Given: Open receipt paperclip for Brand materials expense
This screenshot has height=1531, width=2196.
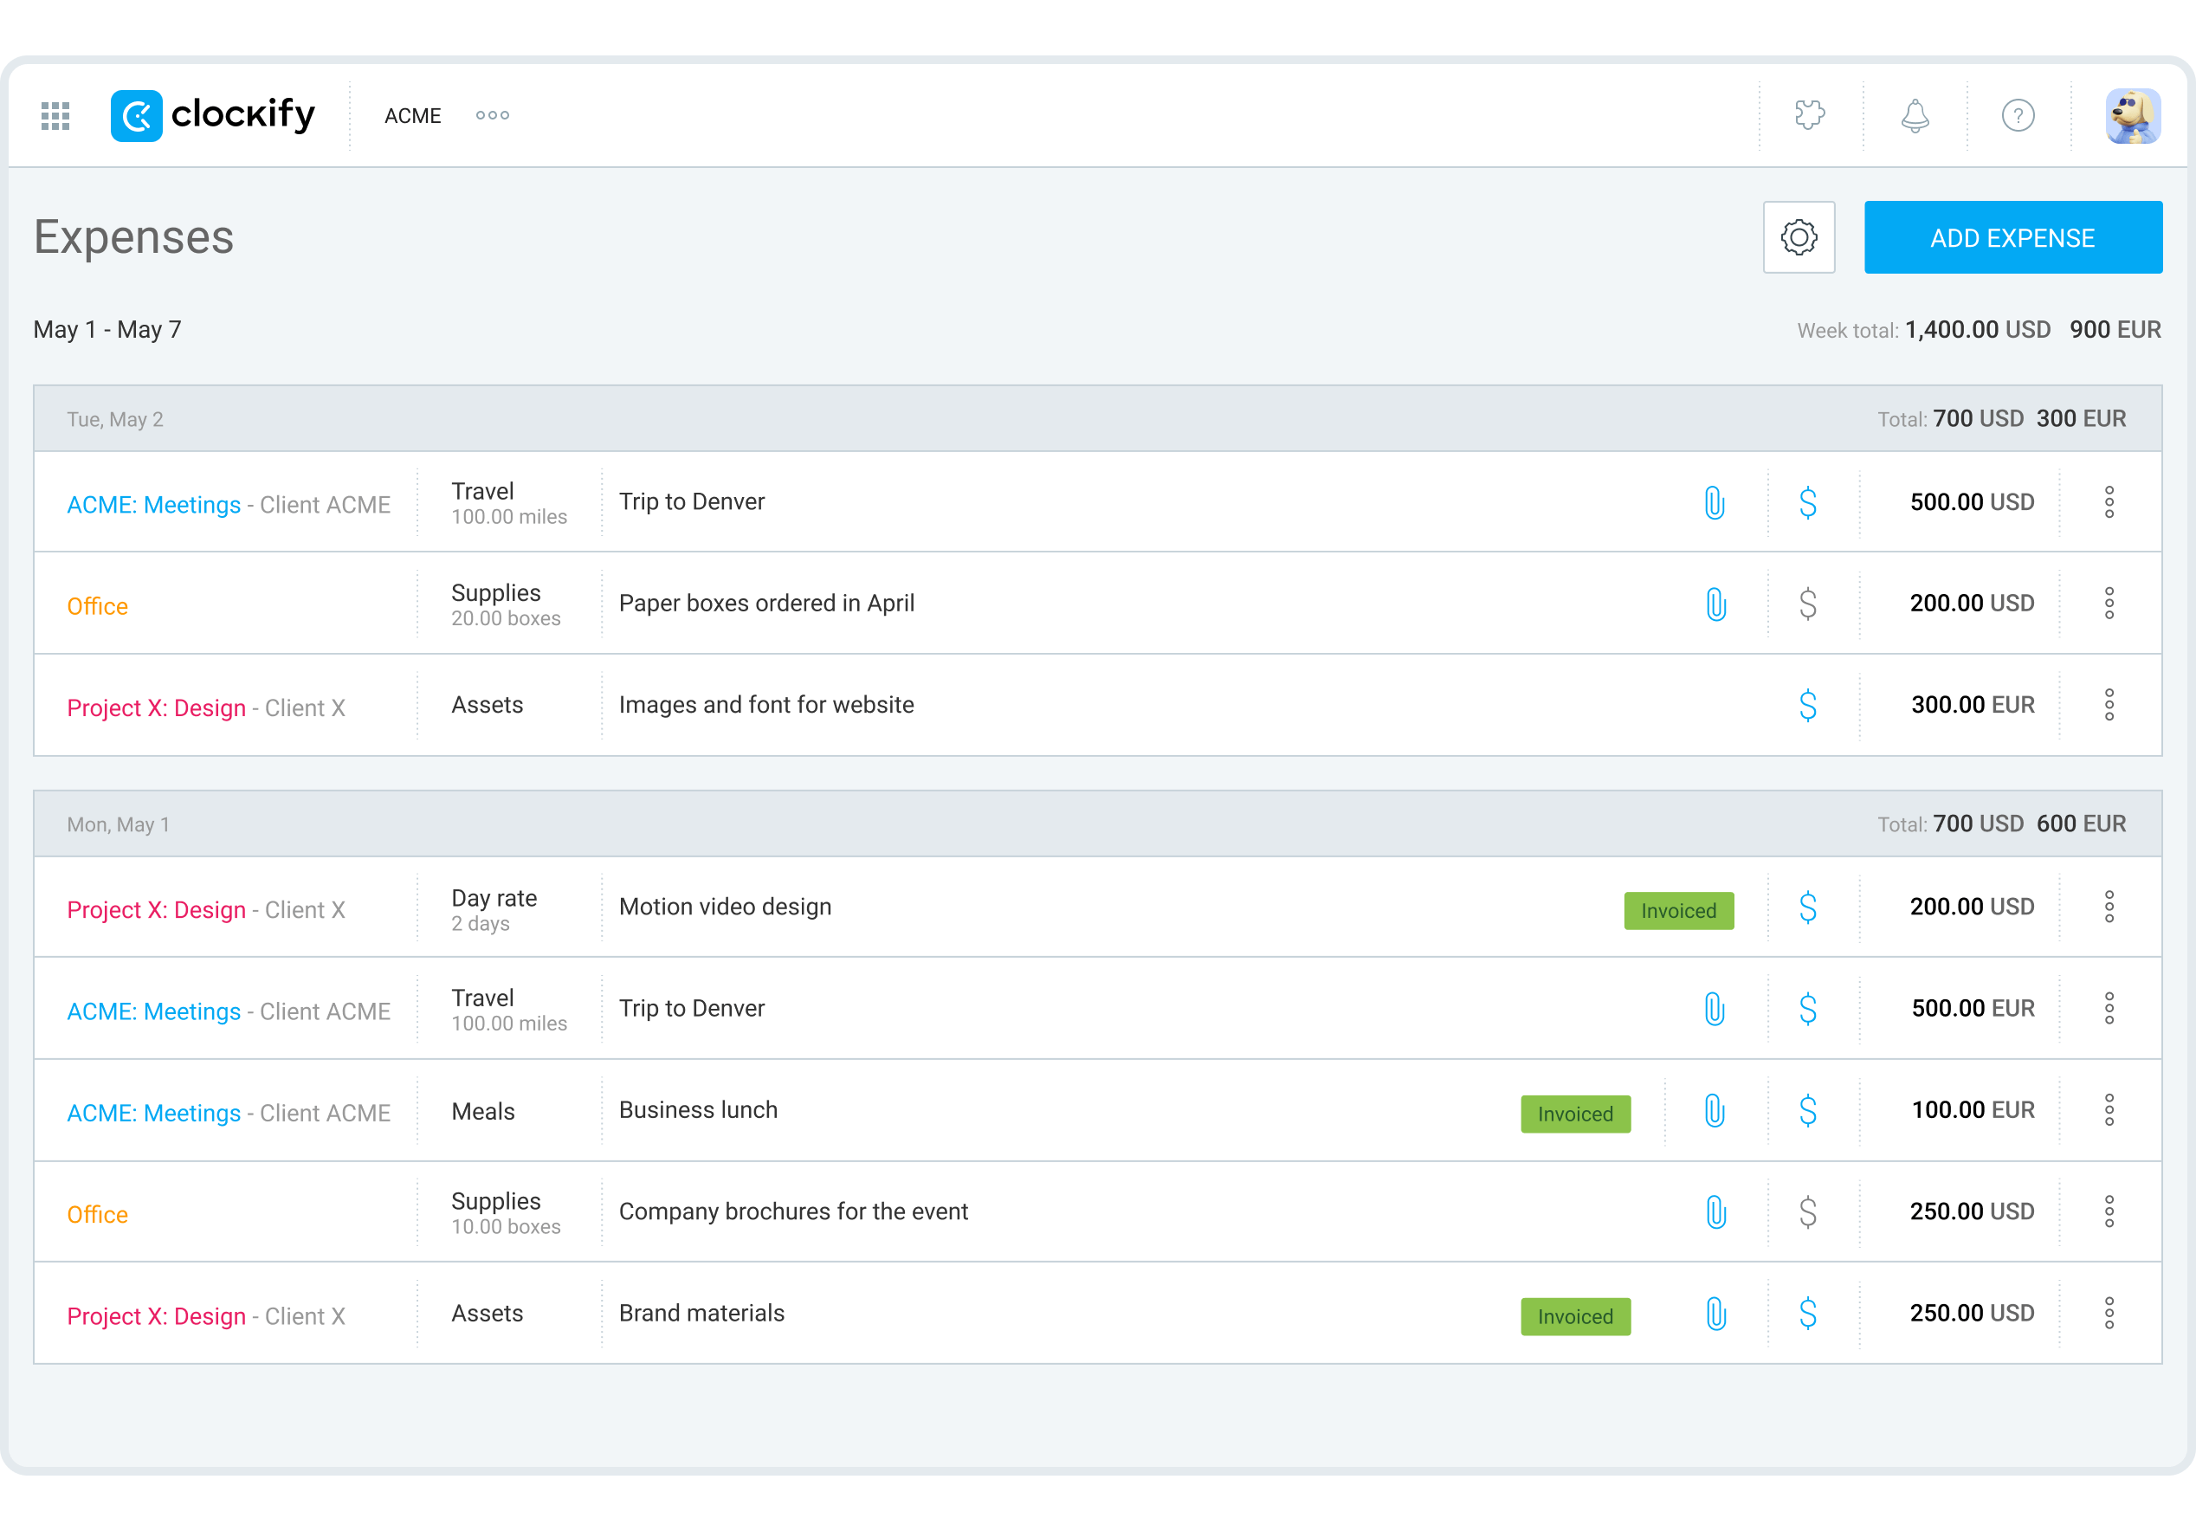Looking at the screenshot, I should [1716, 1314].
